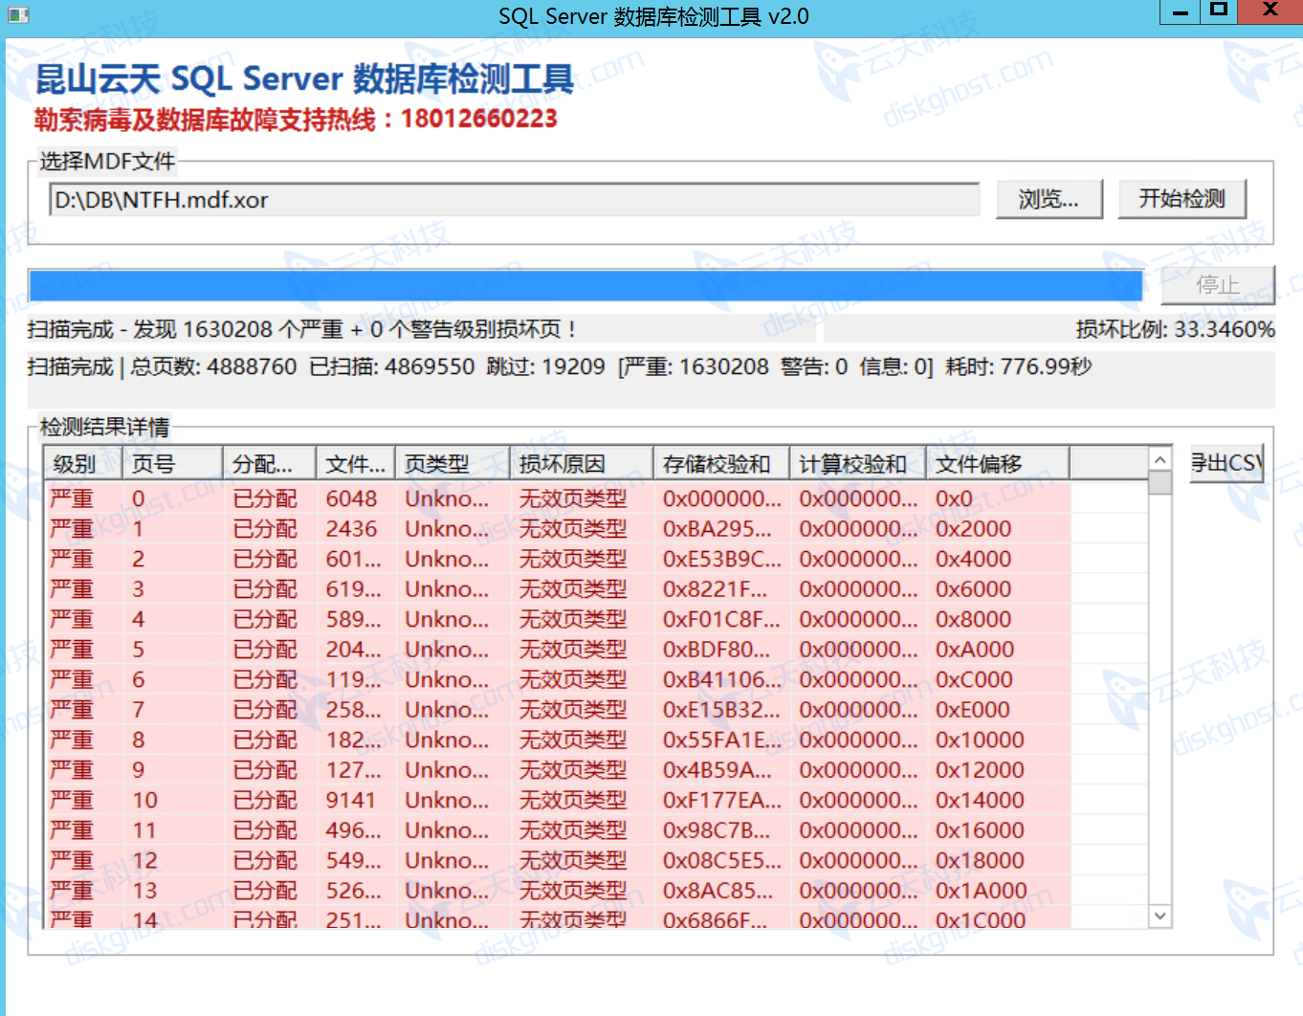
Task: Click the file offset 0x18000 cell
Action: click(980, 860)
